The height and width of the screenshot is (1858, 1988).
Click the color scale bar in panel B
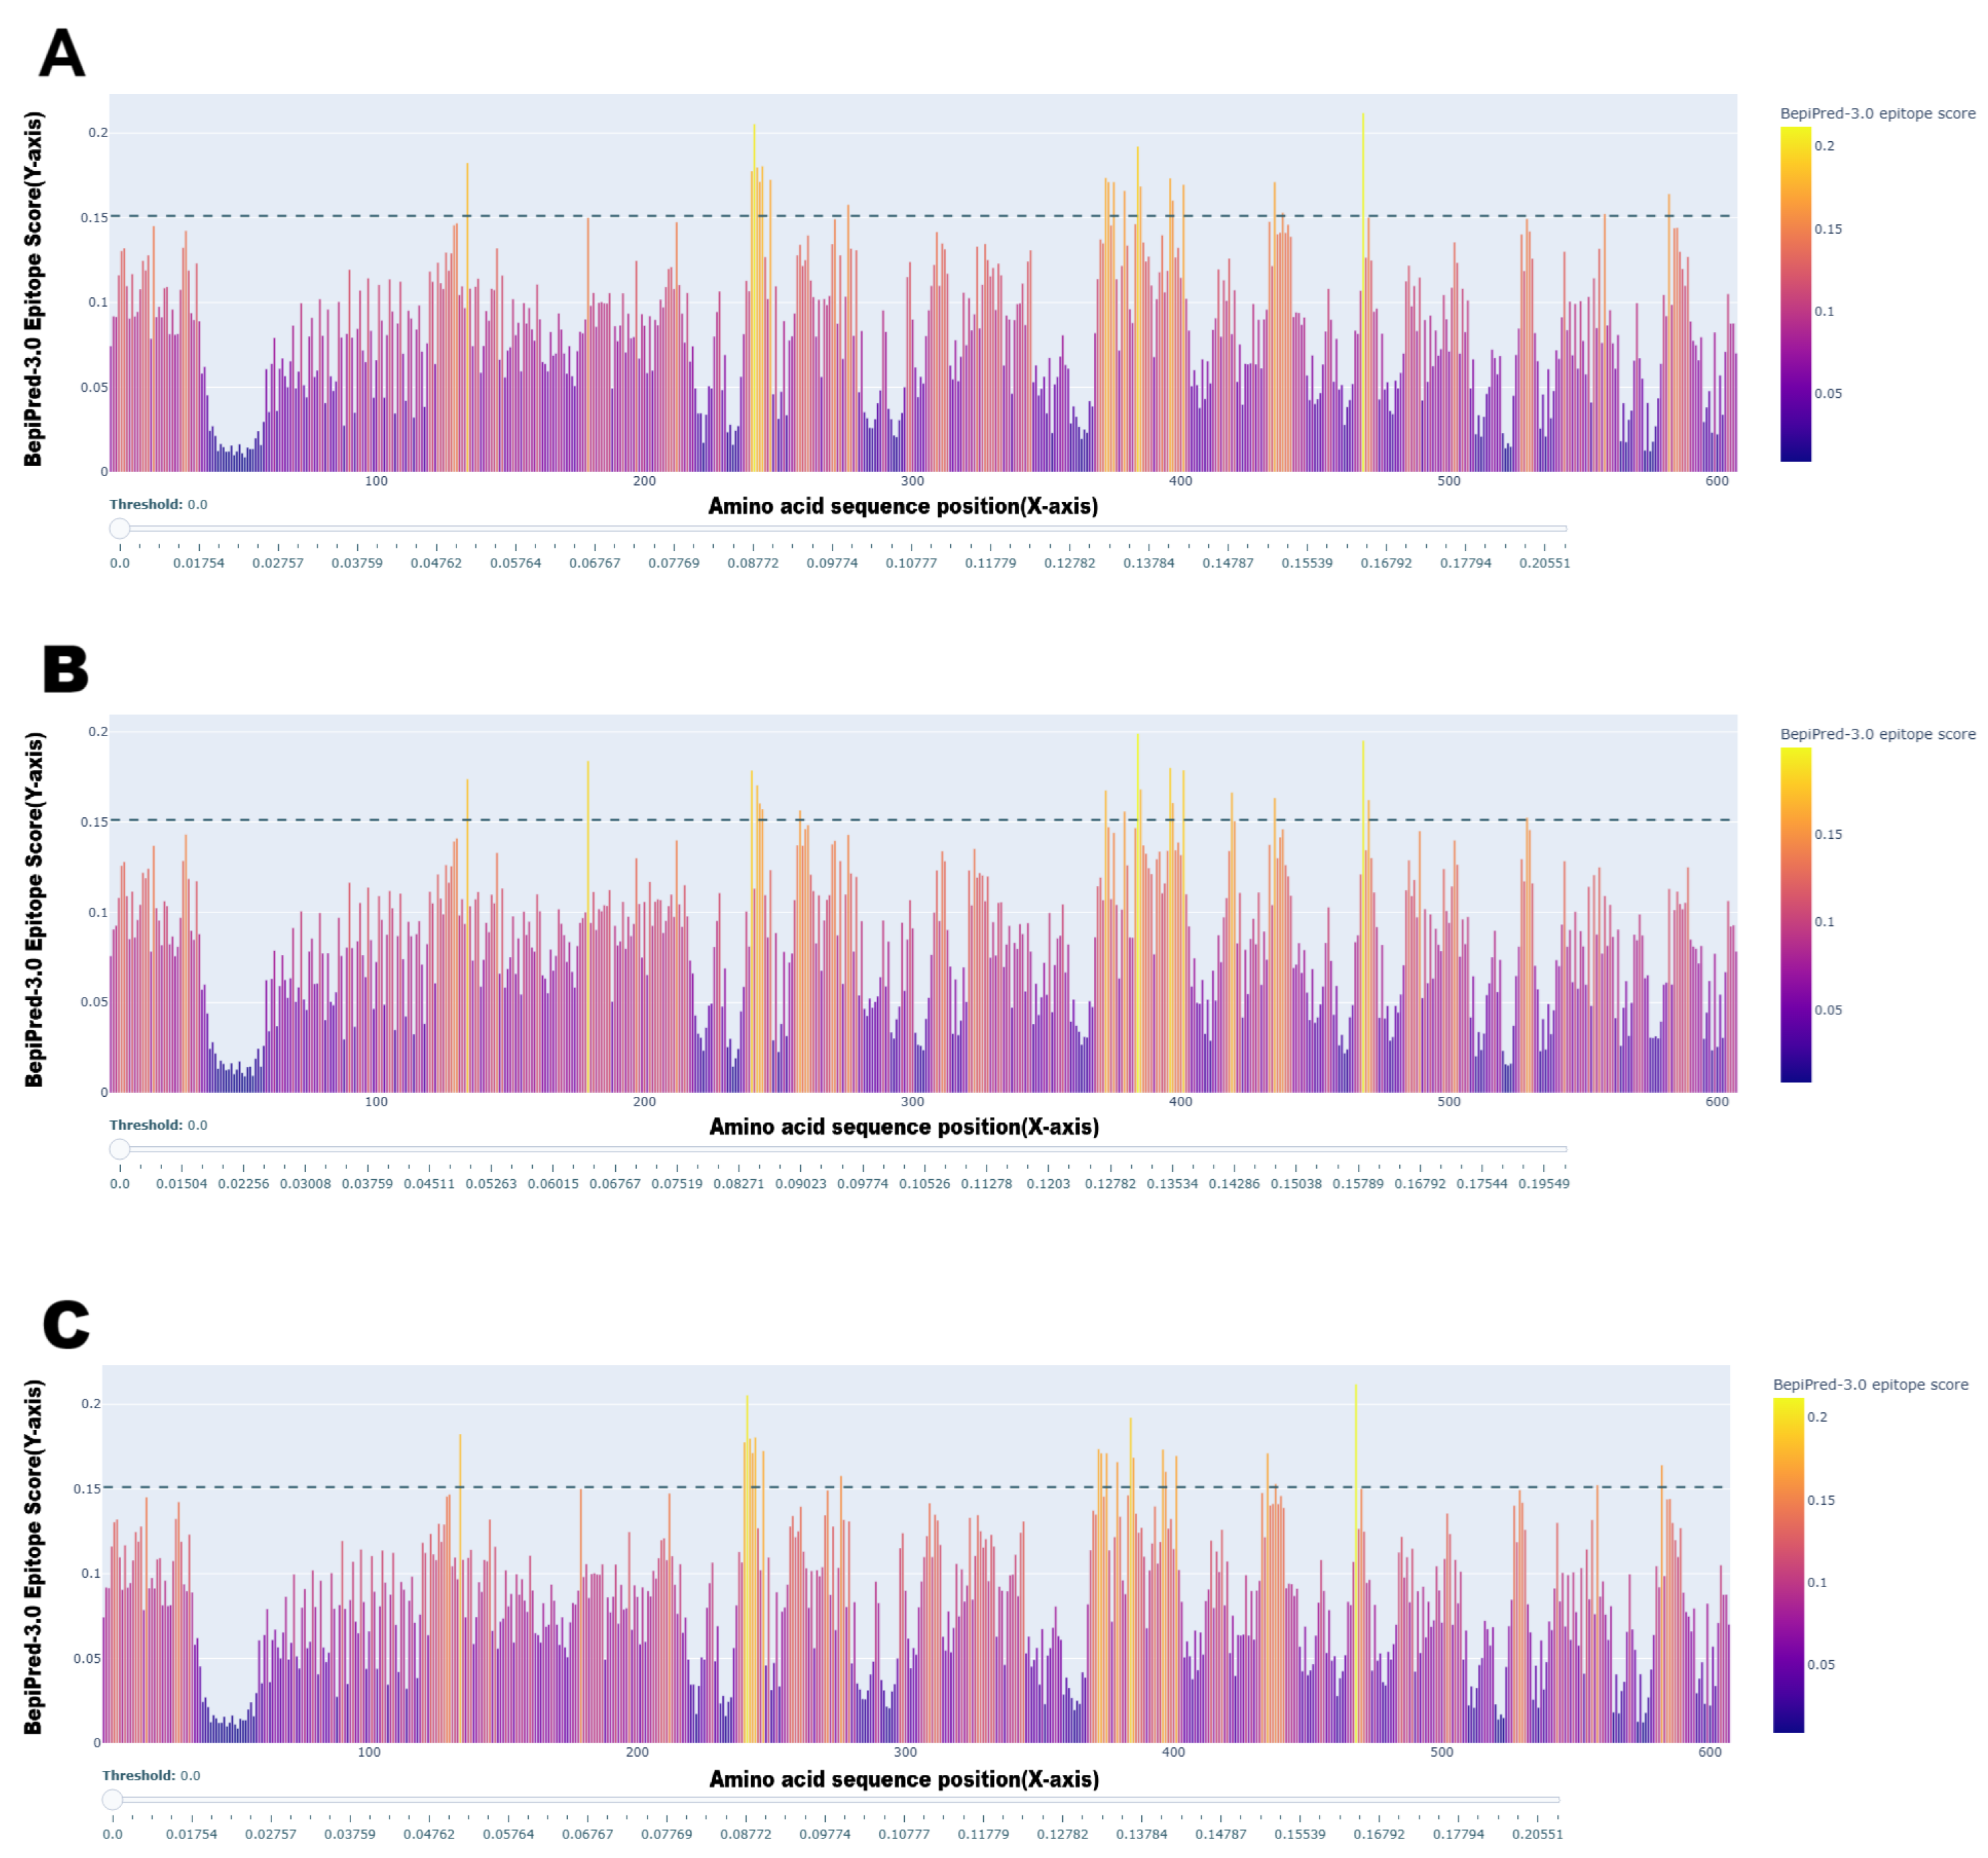point(1795,914)
